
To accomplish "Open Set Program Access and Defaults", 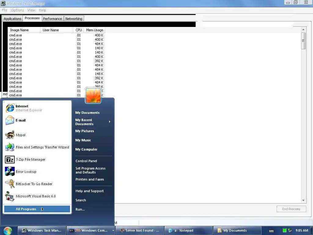I will 90,170.
